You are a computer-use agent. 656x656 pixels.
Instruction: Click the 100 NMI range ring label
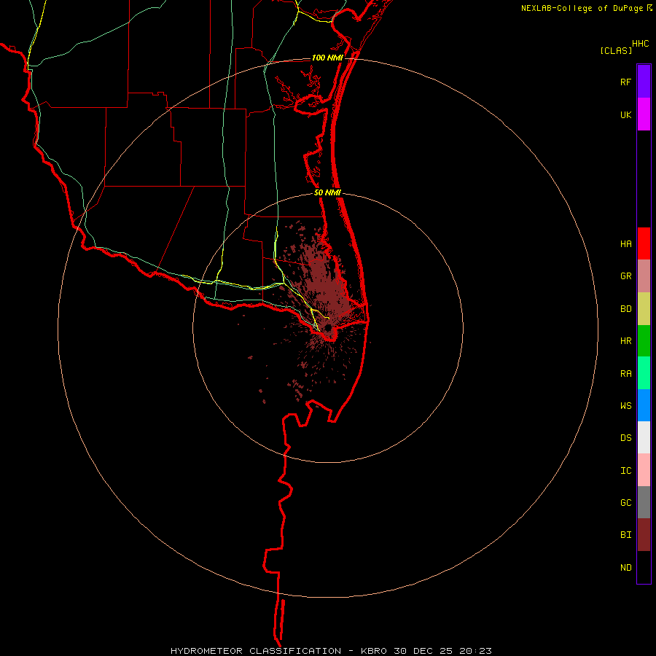(x=327, y=58)
